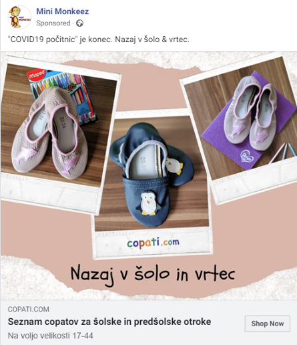The height and width of the screenshot is (345, 297).
Task: Click the white penguin patch on slipper
Action: pos(149,204)
